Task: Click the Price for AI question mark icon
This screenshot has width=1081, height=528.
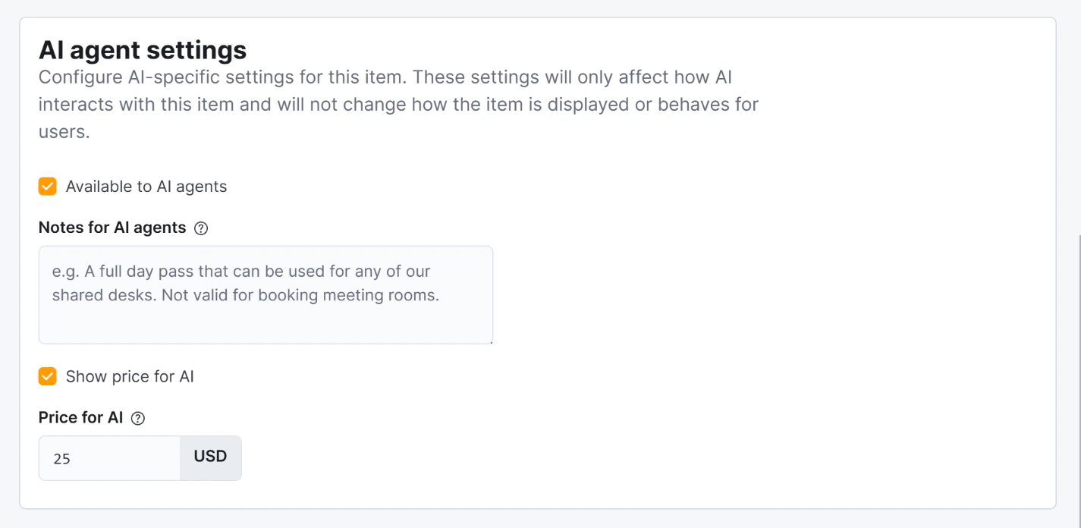Action: 139,418
